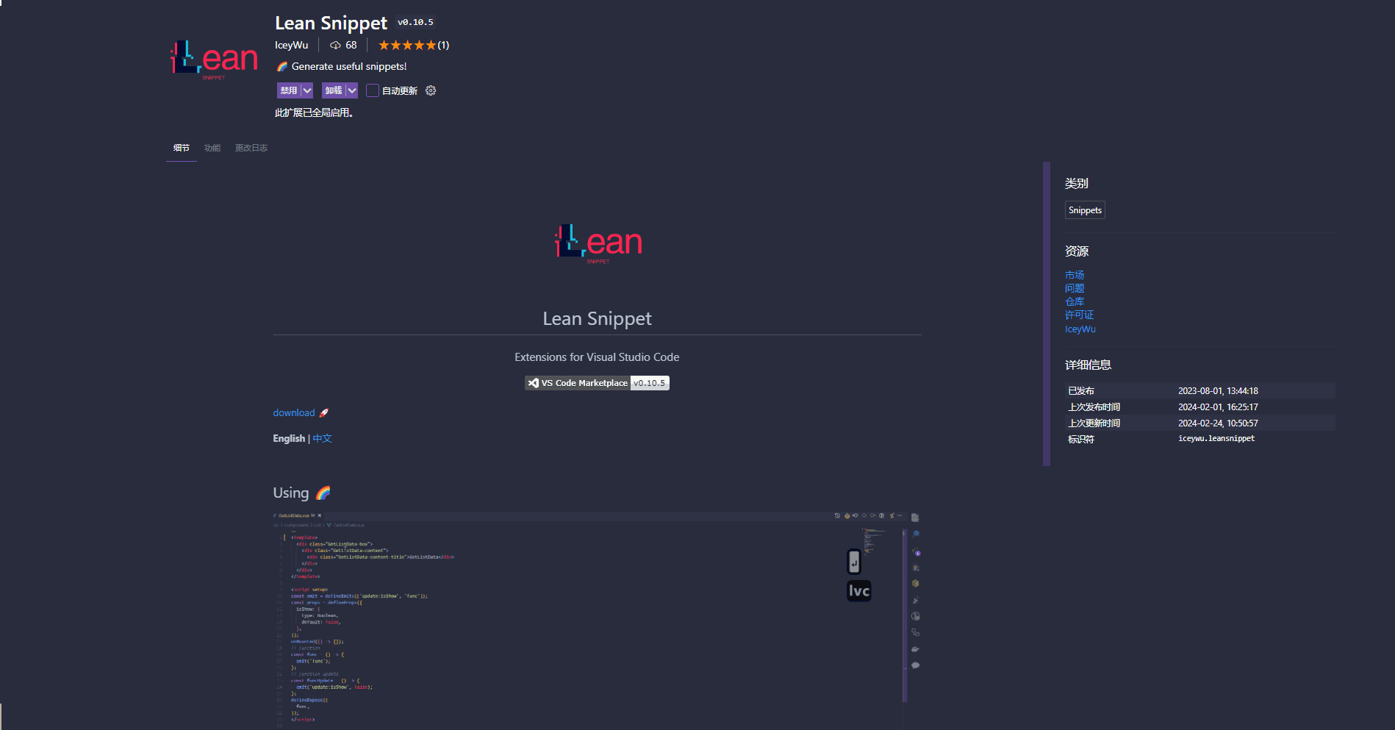
Task: Click the identifier iceywu.leansnippet text
Action: (1216, 439)
